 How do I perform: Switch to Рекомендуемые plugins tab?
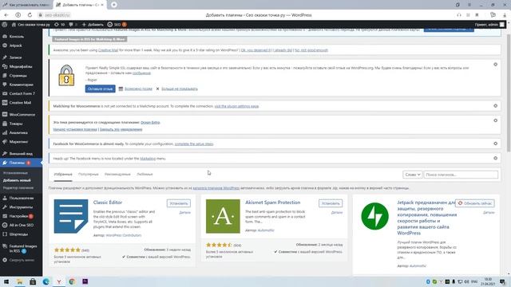[x=117, y=175]
